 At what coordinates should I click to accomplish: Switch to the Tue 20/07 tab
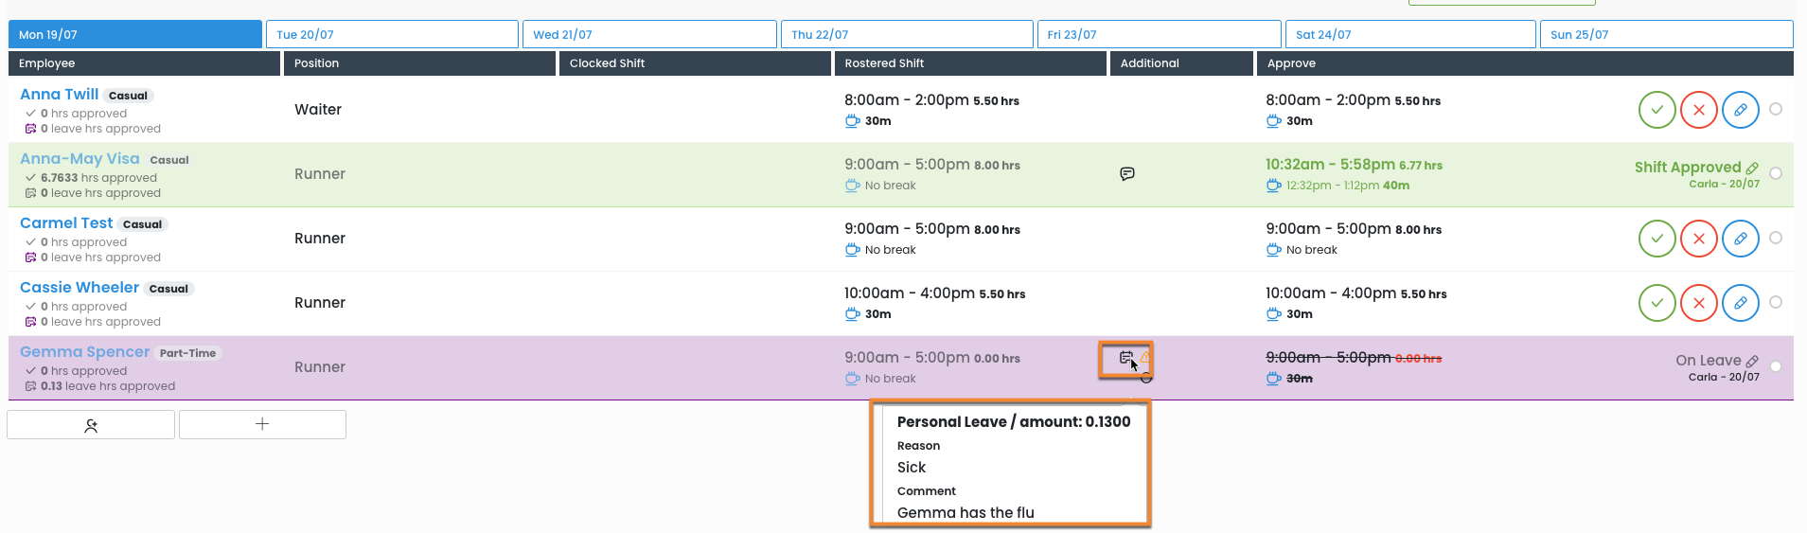click(x=392, y=35)
